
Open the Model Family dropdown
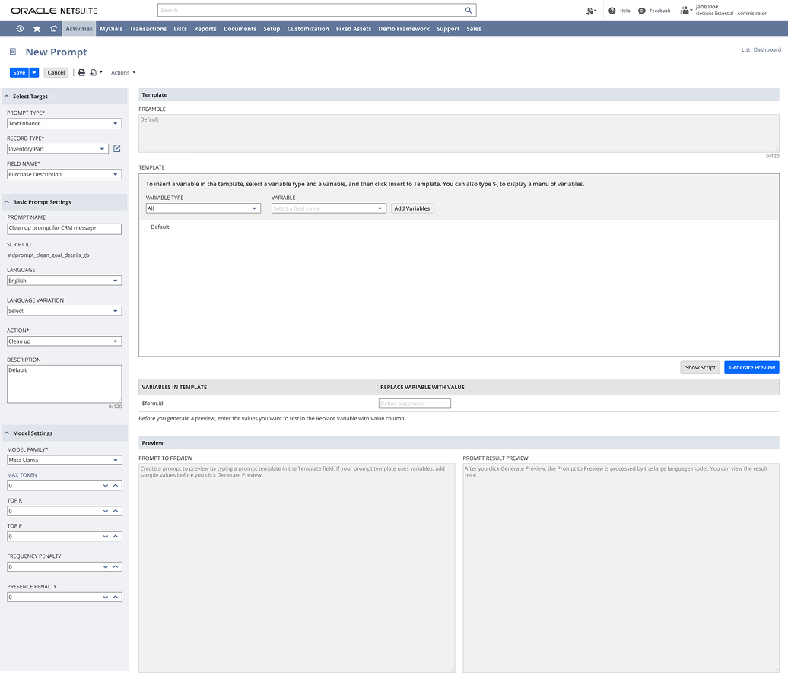tap(65, 460)
